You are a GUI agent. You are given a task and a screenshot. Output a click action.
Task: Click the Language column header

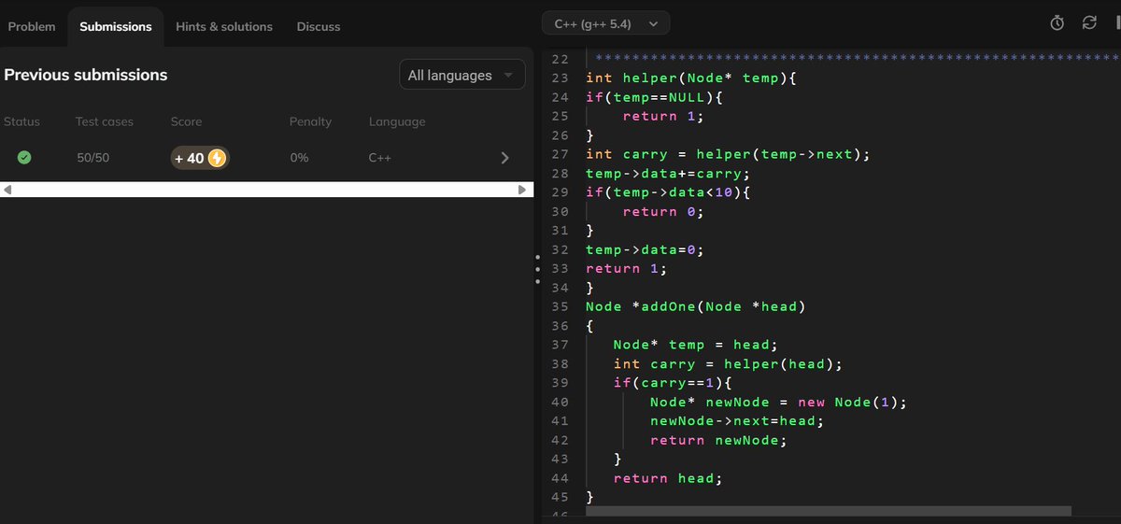click(397, 121)
